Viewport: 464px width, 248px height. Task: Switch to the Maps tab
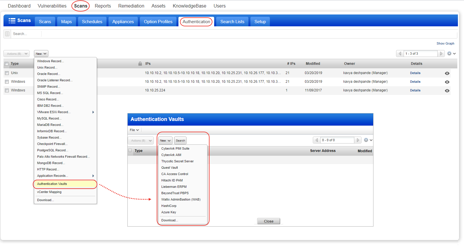pos(66,22)
